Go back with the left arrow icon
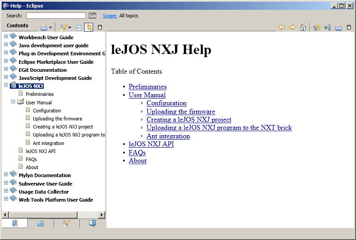Image resolution: width=356 pixels, height=240 pixels. click(x=282, y=28)
